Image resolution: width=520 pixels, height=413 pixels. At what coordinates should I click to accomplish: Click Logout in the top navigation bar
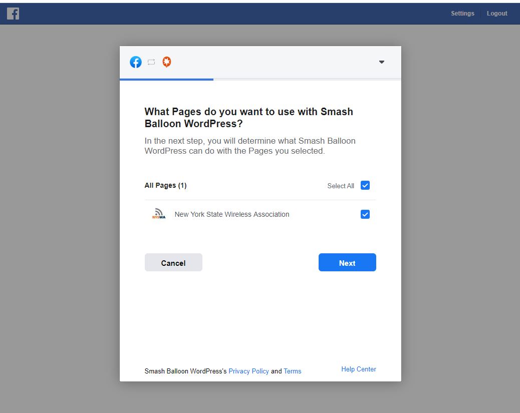(x=497, y=14)
